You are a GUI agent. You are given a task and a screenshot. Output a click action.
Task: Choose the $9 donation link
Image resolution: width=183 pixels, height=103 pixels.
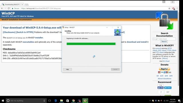(158, 76)
